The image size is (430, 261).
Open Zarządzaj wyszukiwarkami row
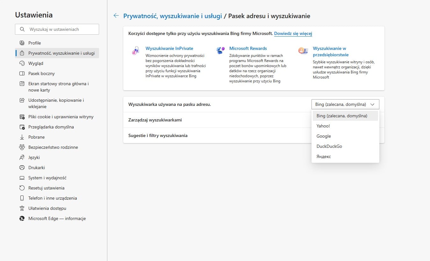point(155,120)
